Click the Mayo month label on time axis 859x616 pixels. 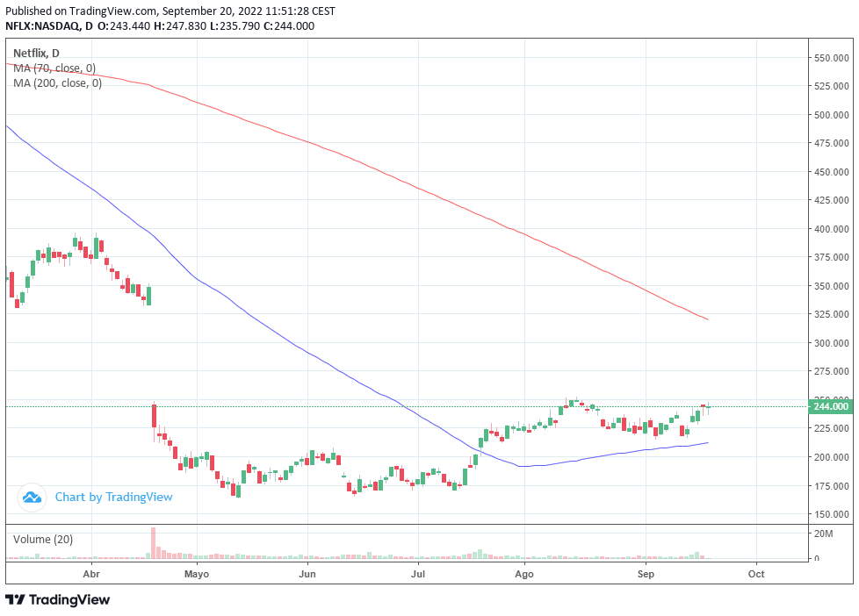tap(197, 574)
